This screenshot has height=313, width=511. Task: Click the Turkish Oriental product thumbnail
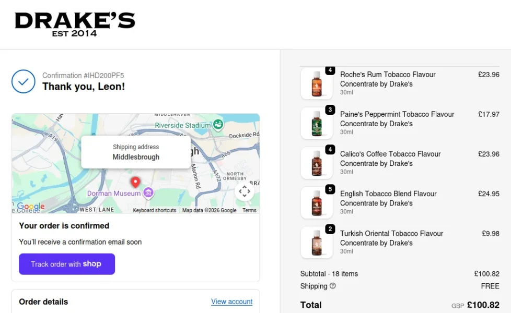(317, 242)
